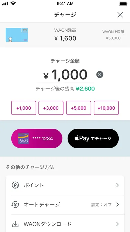The height and width of the screenshot is (232, 130).
Task: Open the ポイント charge method
Action: (65, 185)
